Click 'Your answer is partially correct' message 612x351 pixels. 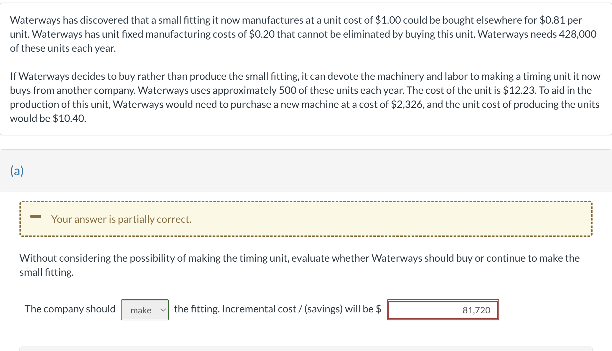tap(121, 219)
